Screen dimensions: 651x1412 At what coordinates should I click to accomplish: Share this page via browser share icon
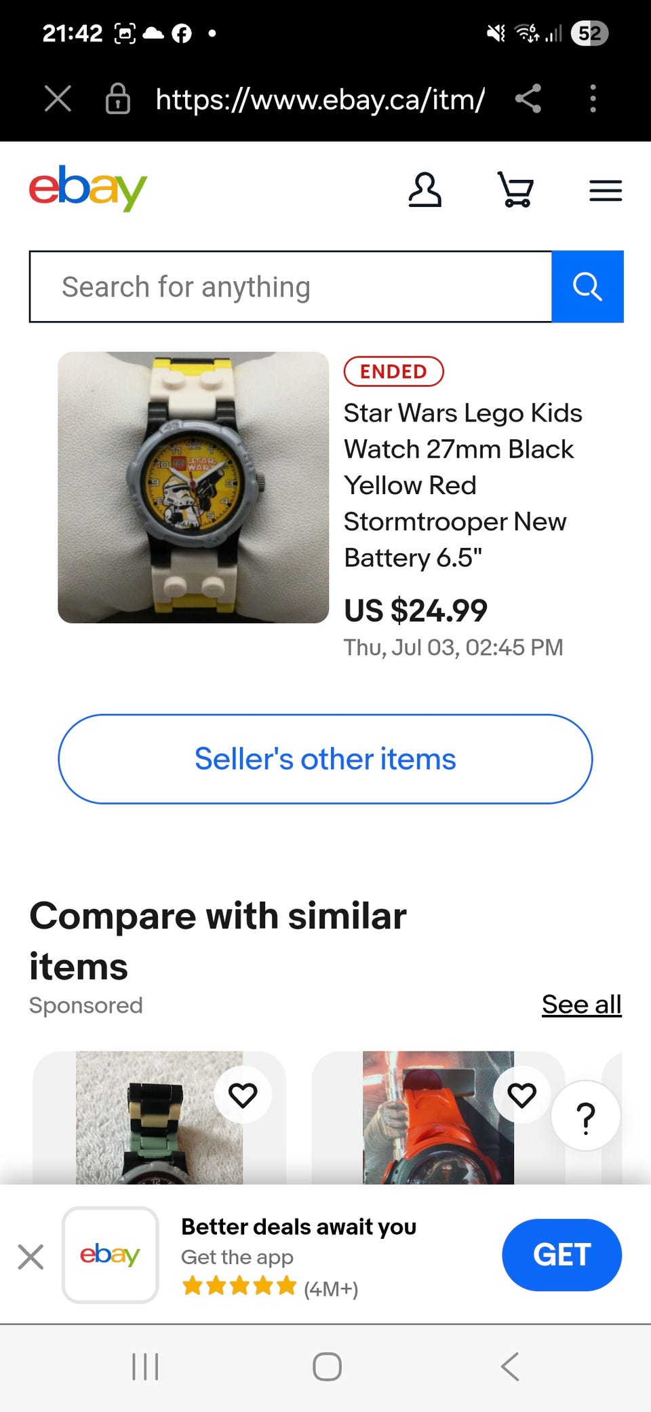pos(528,99)
